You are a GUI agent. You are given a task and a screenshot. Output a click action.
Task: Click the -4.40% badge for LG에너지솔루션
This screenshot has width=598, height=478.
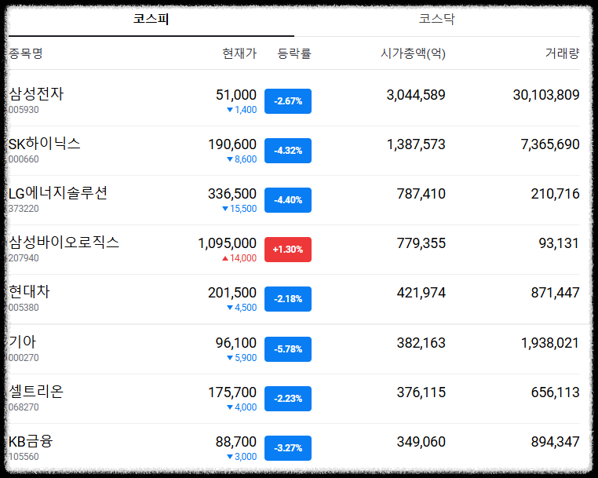[x=288, y=200]
